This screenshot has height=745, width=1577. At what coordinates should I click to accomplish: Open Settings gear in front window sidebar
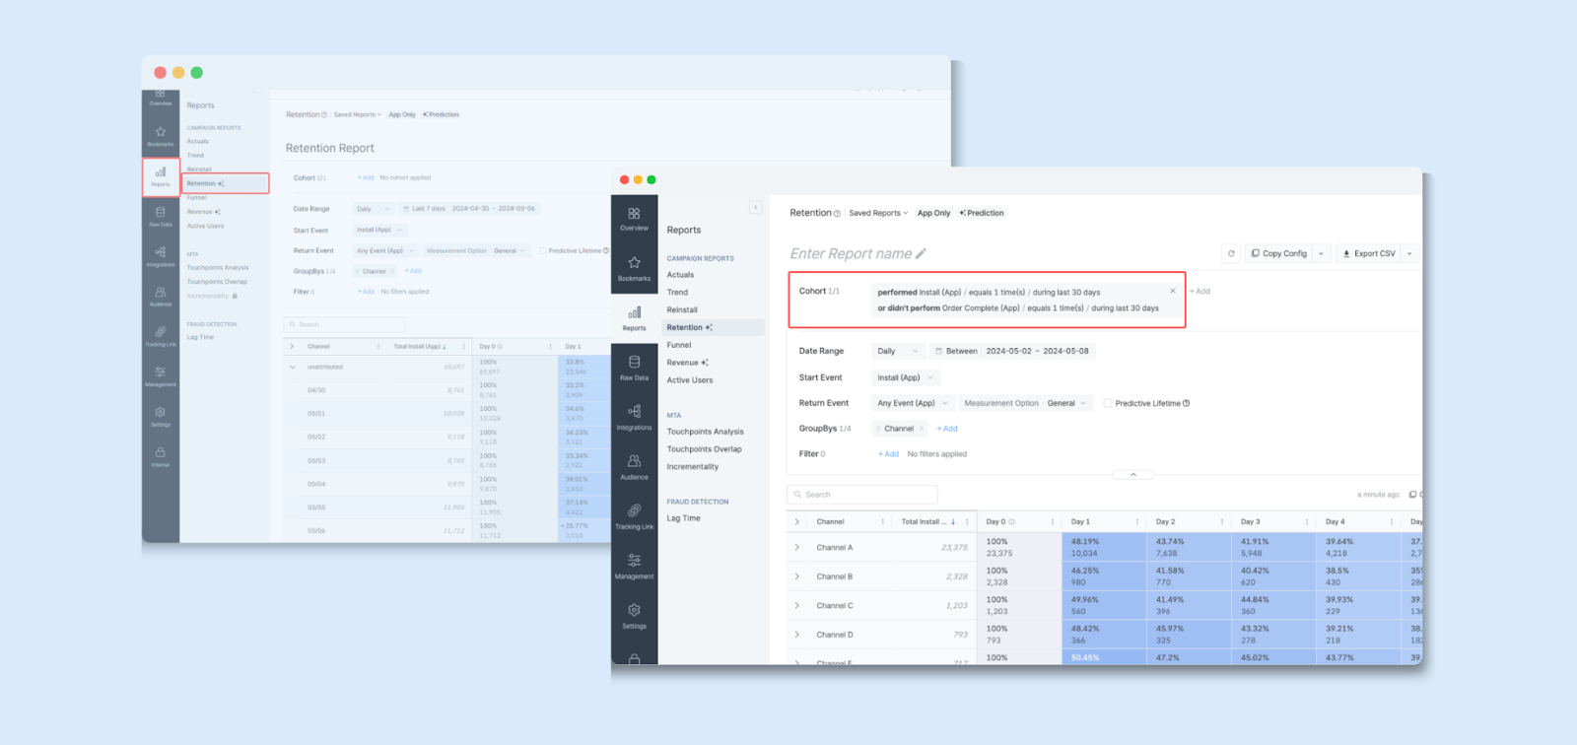point(634,611)
